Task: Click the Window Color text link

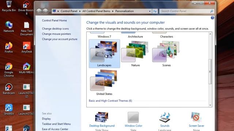Action: [133, 126]
